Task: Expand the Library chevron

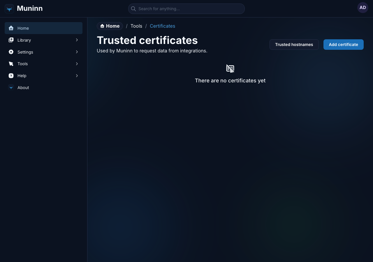Action: coord(77,40)
